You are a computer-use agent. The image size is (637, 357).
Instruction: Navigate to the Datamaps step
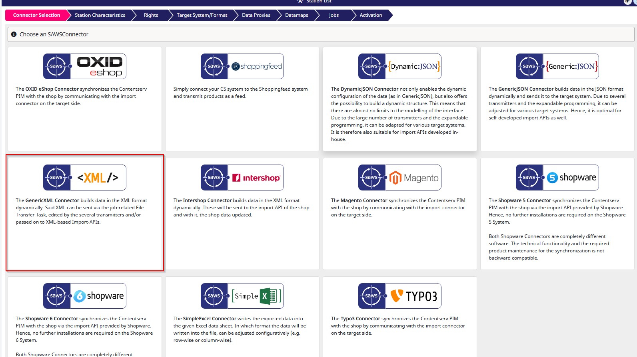tap(296, 15)
